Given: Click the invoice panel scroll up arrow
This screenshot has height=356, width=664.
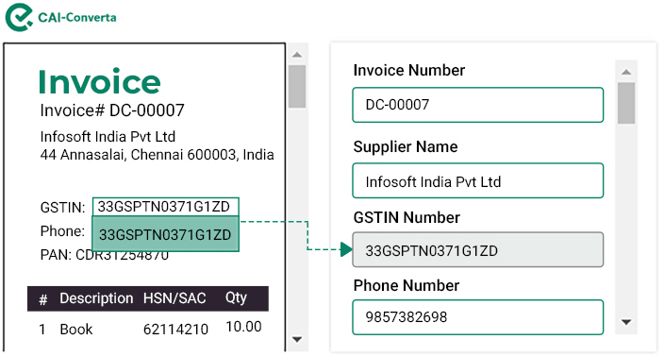Looking at the screenshot, I should (297, 55).
